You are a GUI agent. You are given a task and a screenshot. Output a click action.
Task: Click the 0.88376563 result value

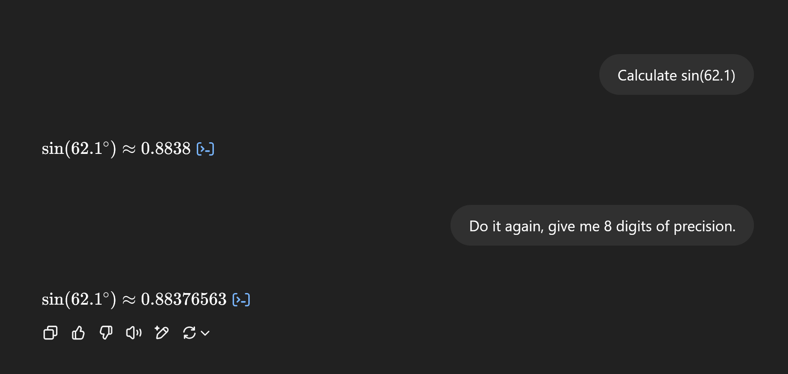tap(184, 299)
